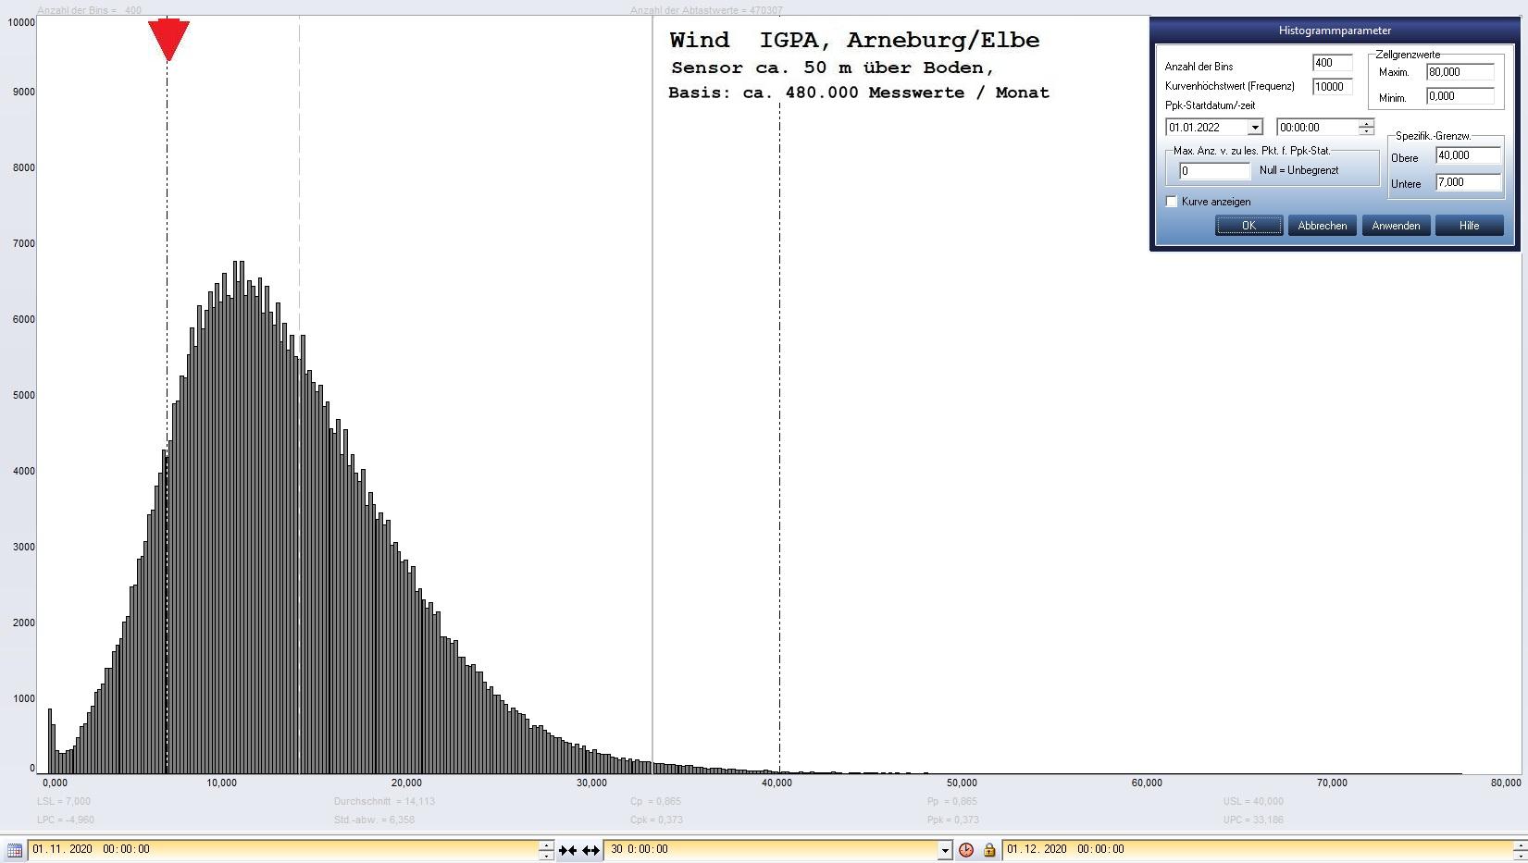Click the padlock icon in bottom bar
This screenshot has height=863, width=1528.
pos(988,849)
